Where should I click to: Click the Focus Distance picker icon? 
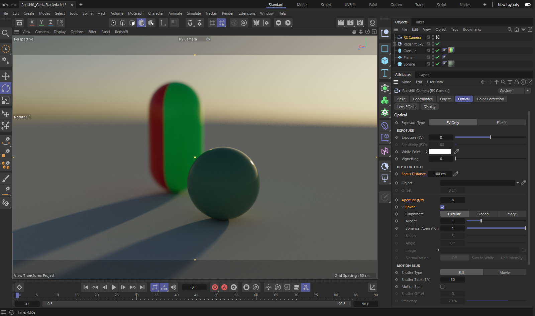tap(456, 174)
